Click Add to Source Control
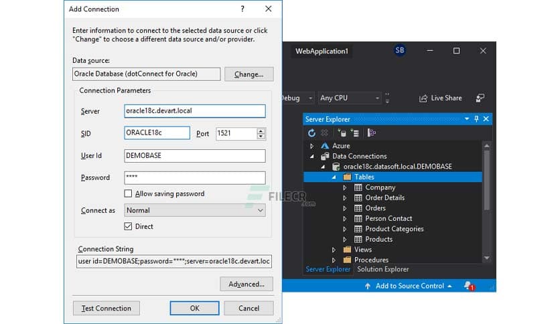 click(x=410, y=286)
